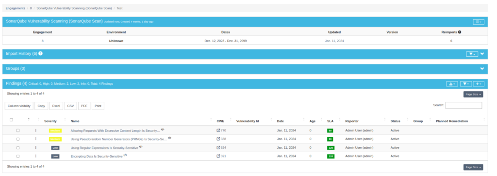Click Medium severity badge on Allowing Requests row
The height and width of the screenshot is (176, 497).
click(x=55, y=130)
